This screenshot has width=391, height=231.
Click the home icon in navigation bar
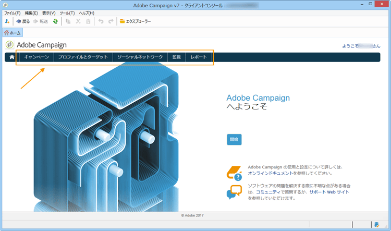click(11, 57)
